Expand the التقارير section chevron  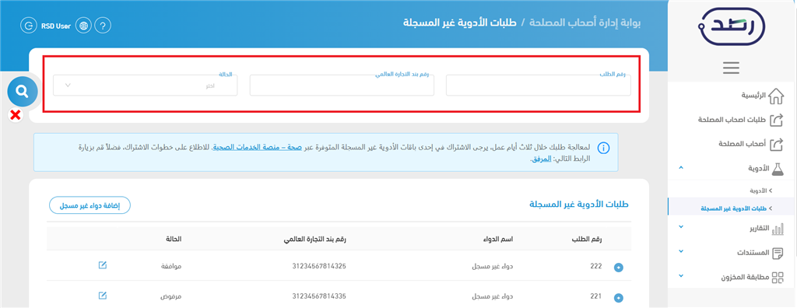coord(681,227)
